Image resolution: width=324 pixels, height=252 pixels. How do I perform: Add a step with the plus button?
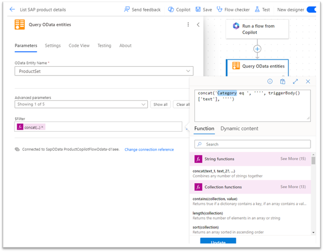pos(257,49)
